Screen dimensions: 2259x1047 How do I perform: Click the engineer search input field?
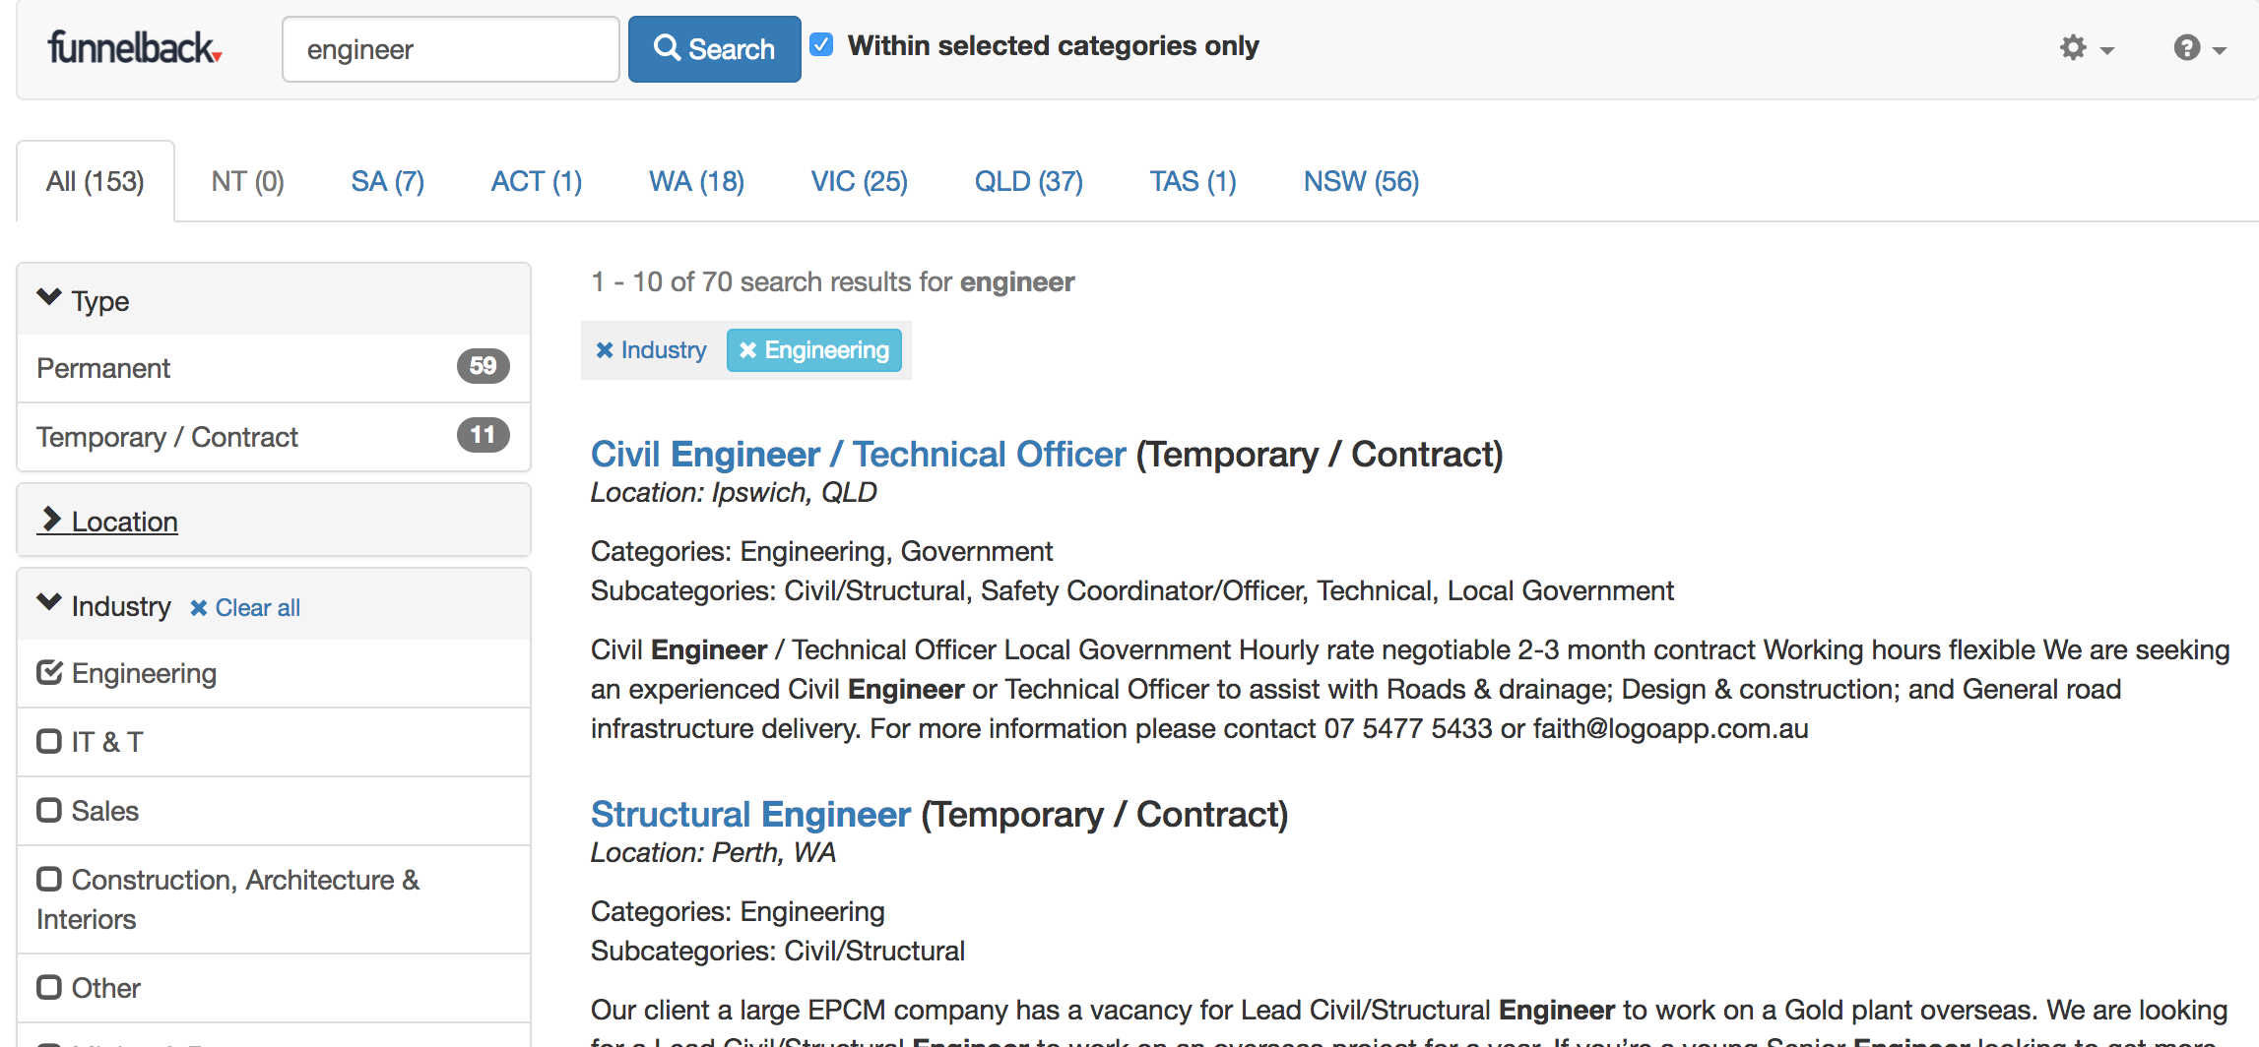(x=450, y=49)
